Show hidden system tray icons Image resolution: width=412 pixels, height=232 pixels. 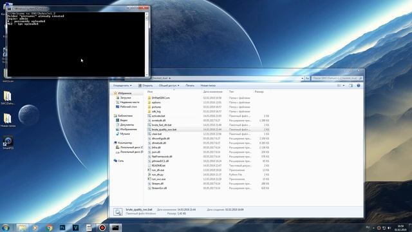(373, 227)
